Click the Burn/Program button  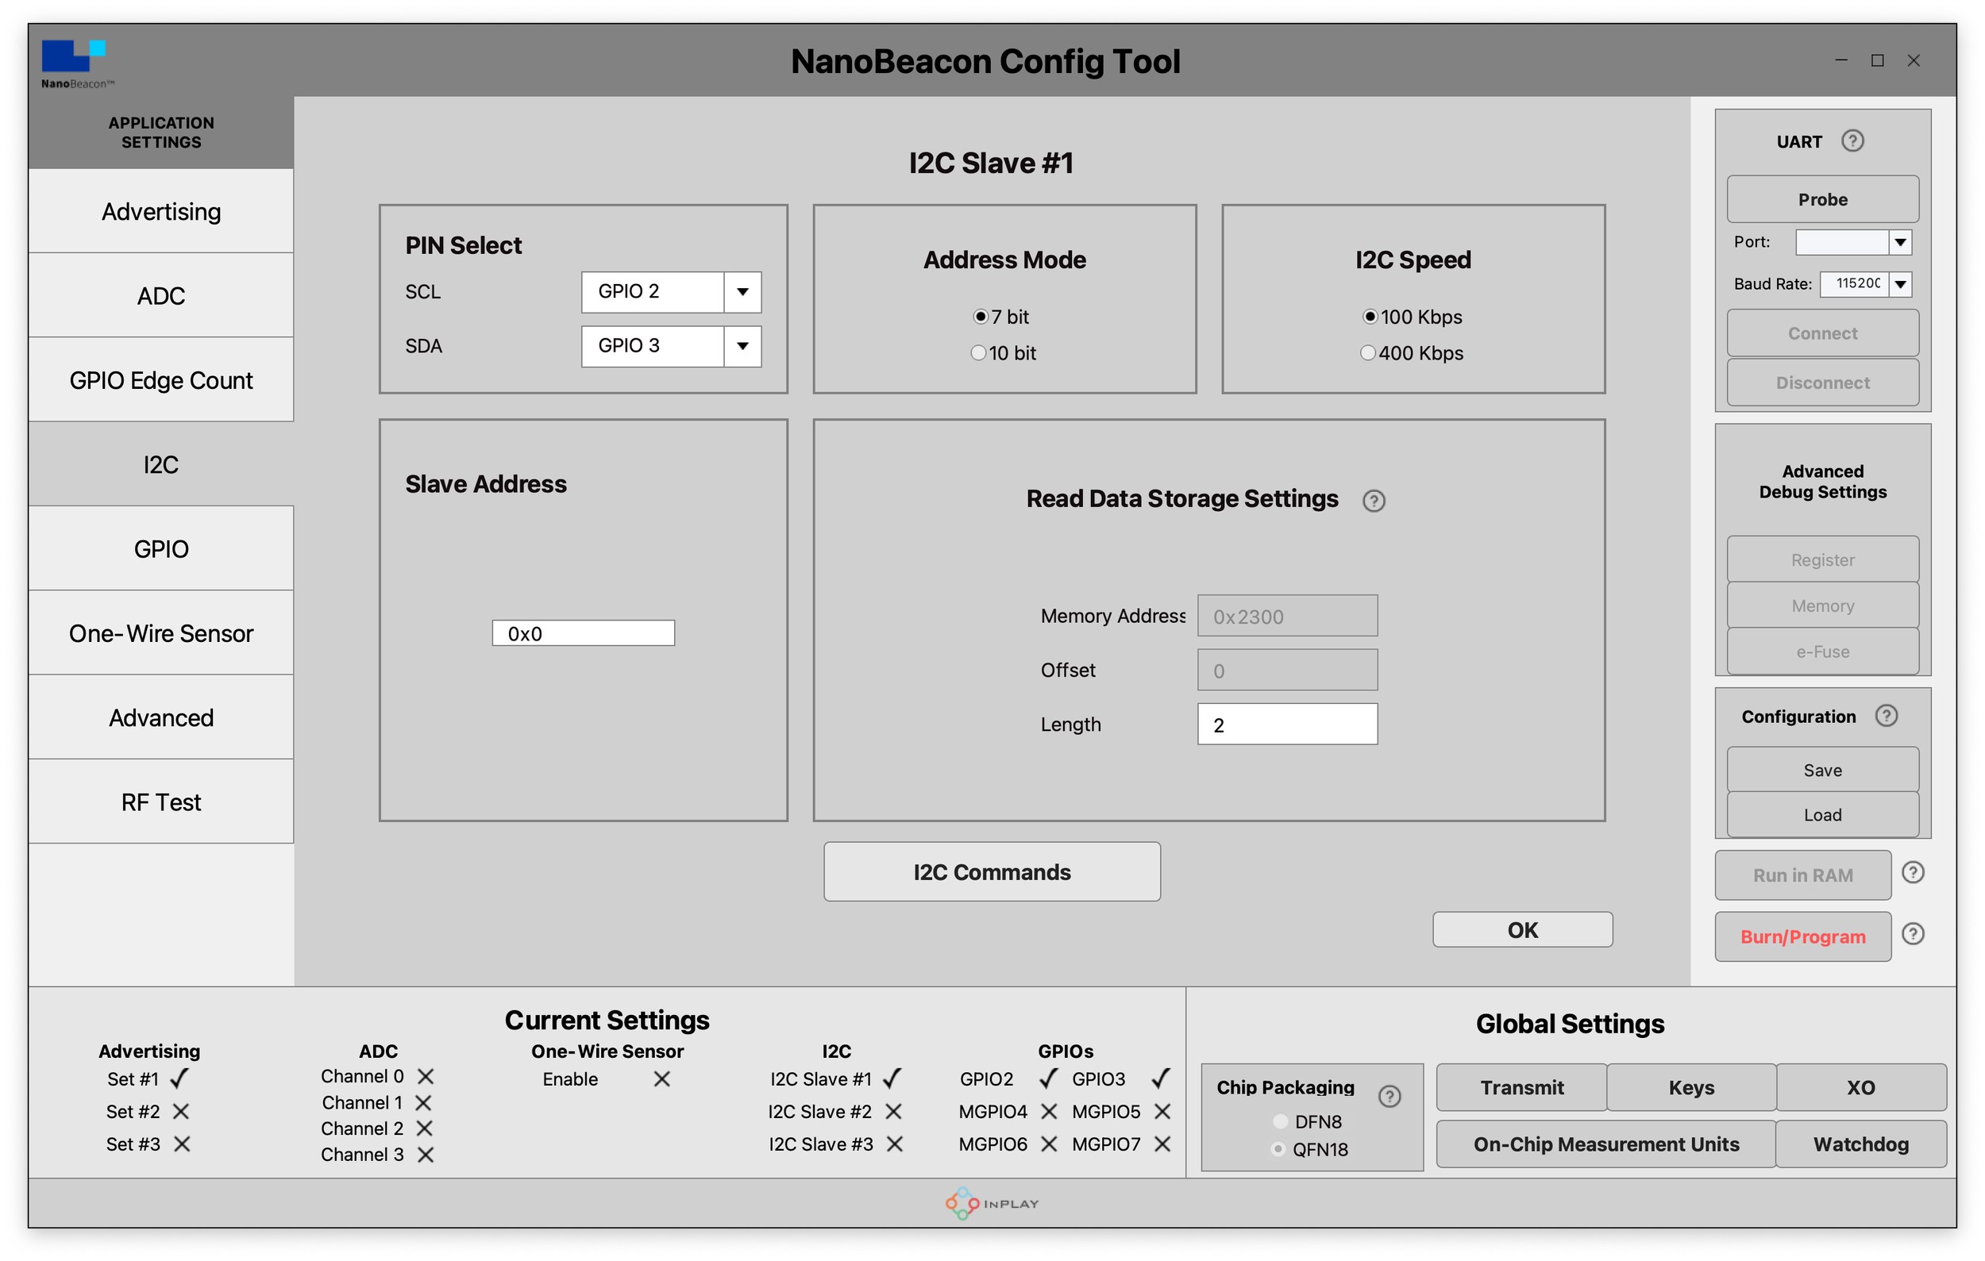tap(1803, 936)
